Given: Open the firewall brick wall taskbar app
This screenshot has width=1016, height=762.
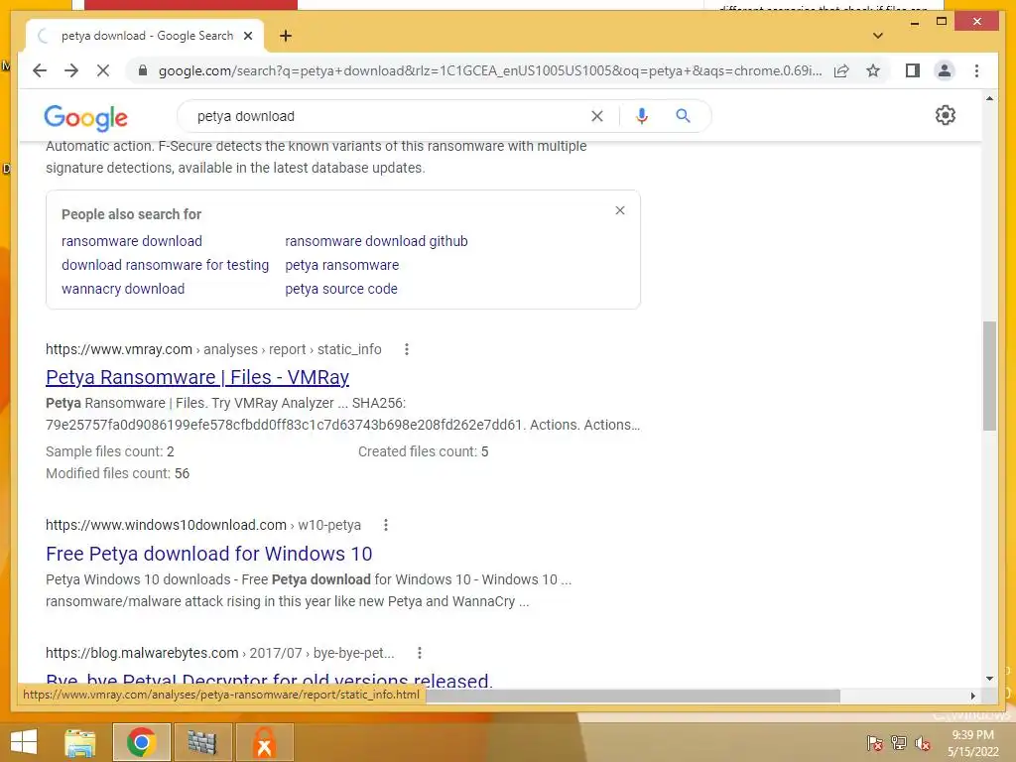Looking at the screenshot, I should click(x=202, y=742).
